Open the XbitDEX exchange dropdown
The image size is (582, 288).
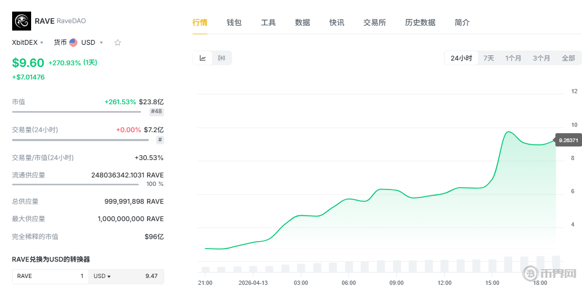pyautogui.click(x=28, y=43)
